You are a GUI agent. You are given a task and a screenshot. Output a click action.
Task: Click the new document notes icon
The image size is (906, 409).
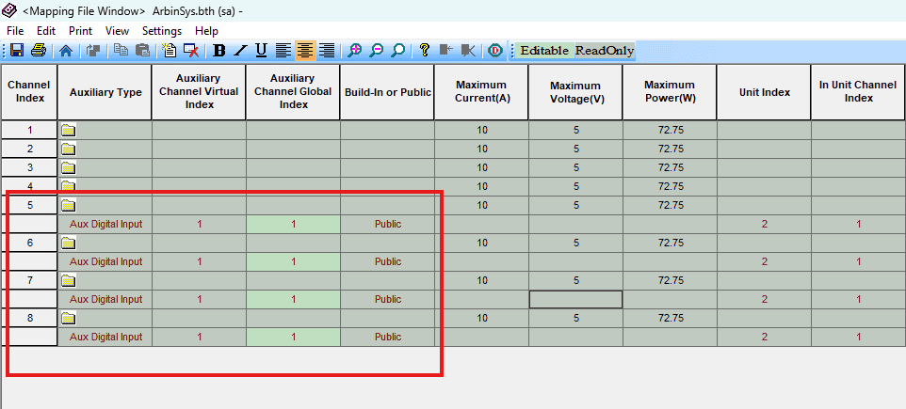click(170, 51)
